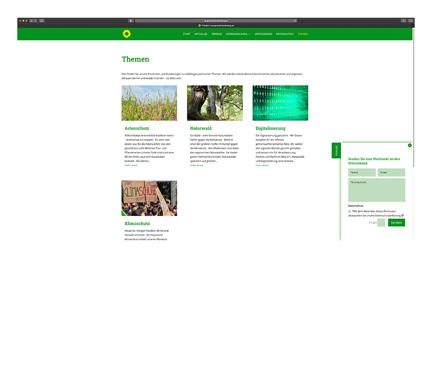Open the Termine menu item
This screenshot has height=375, width=432.
217,34
